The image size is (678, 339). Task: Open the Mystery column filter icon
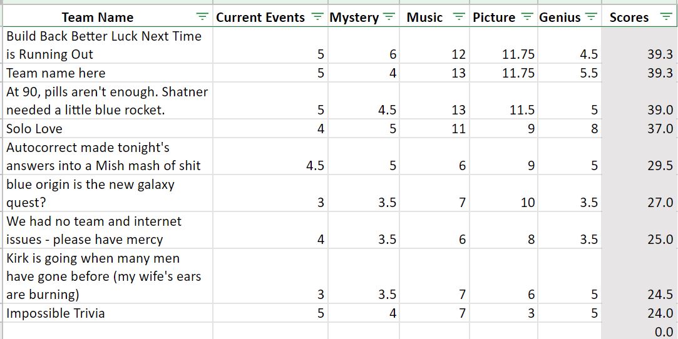click(389, 17)
